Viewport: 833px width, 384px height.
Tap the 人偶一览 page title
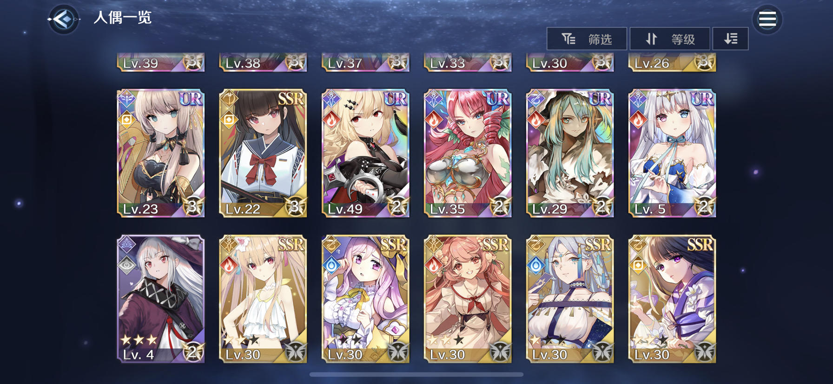122,18
